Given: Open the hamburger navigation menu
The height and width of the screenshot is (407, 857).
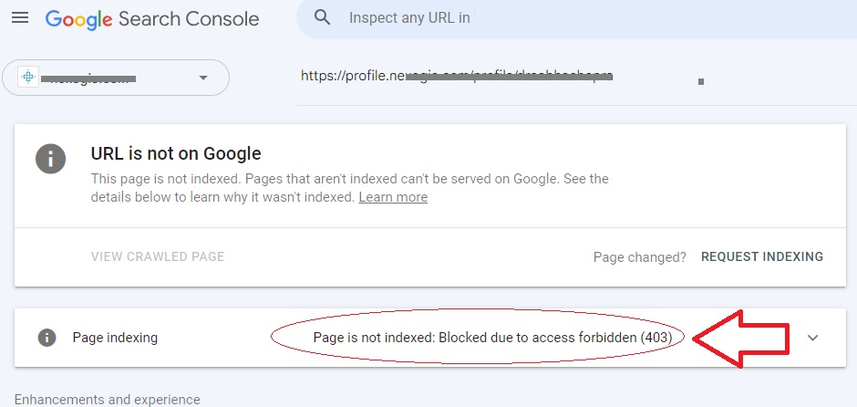Looking at the screenshot, I should point(20,18).
